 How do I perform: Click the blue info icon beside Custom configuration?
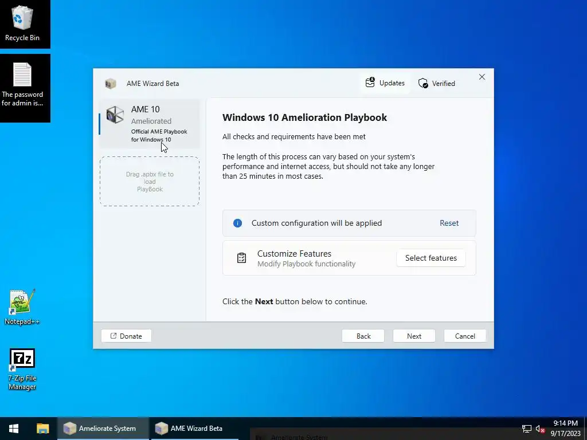pos(237,223)
